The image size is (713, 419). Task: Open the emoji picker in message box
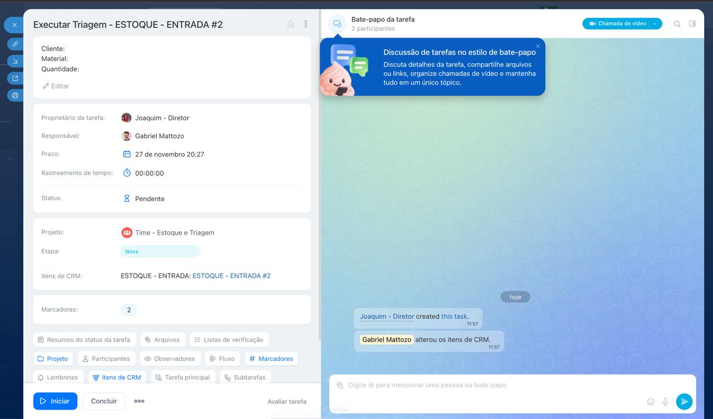[x=651, y=402]
